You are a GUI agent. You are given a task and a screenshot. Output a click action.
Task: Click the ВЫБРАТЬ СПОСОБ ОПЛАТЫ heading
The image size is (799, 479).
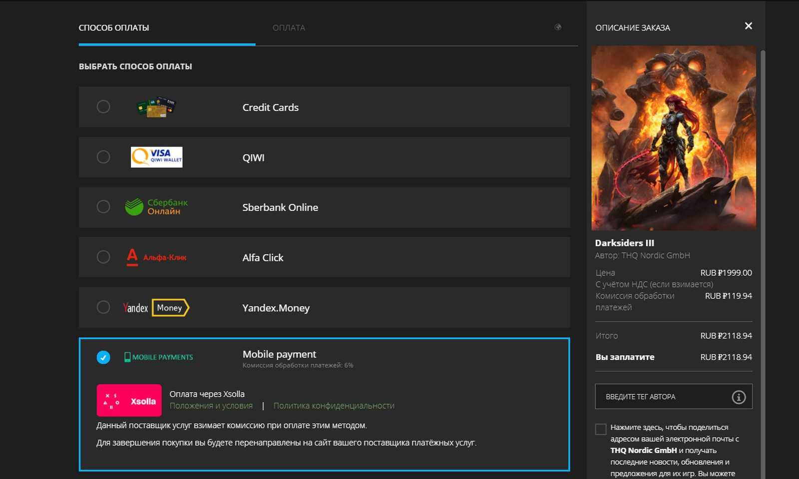[135, 66]
